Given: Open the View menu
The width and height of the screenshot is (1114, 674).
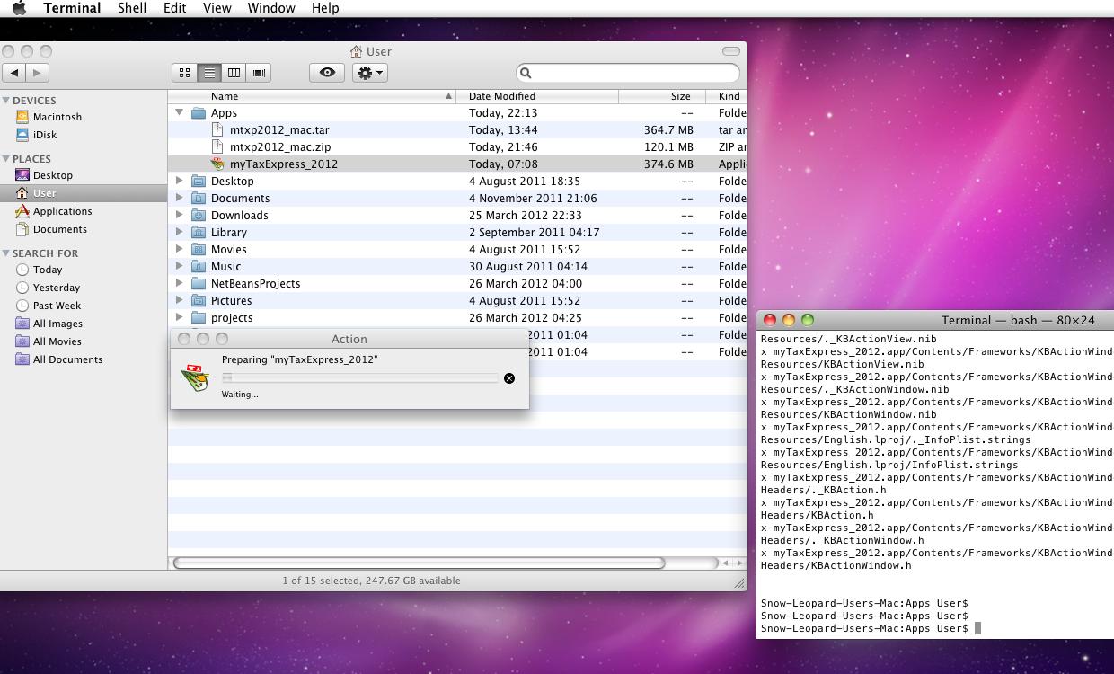Looking at the screenshot, I should point(217,8).
